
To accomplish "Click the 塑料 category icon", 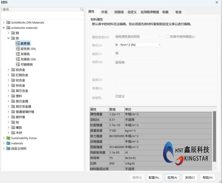I will click(x=13, y=96).
